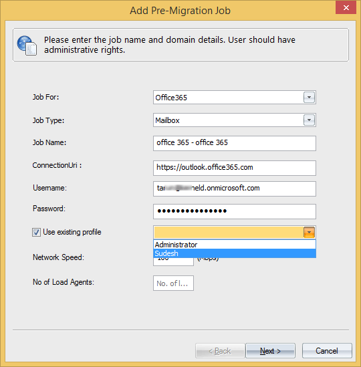Click the Next button

[x=270, y=350]
